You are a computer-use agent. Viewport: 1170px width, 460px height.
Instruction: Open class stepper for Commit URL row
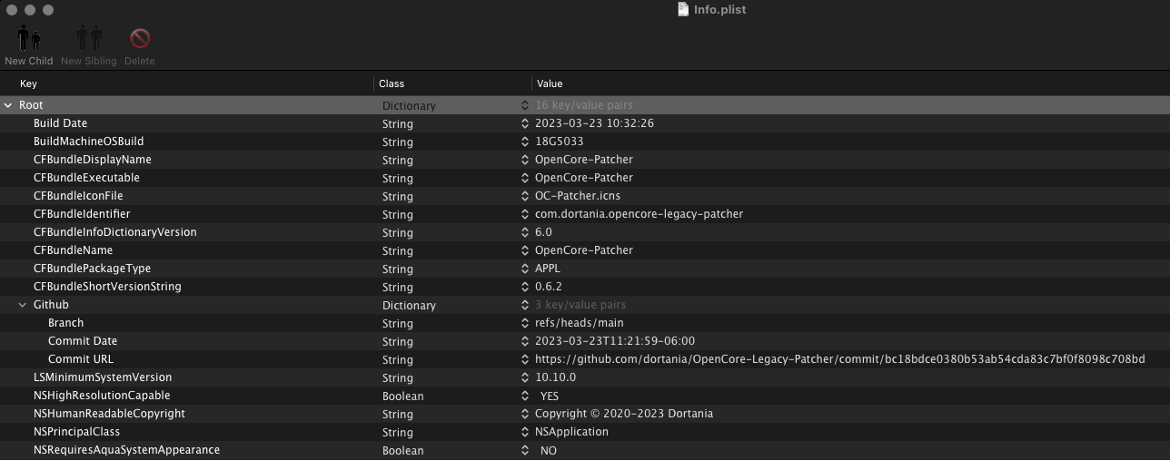[x=525, y=359]
